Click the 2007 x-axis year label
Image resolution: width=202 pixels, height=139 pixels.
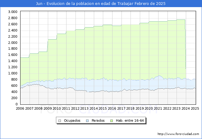[x=29, y=108]
